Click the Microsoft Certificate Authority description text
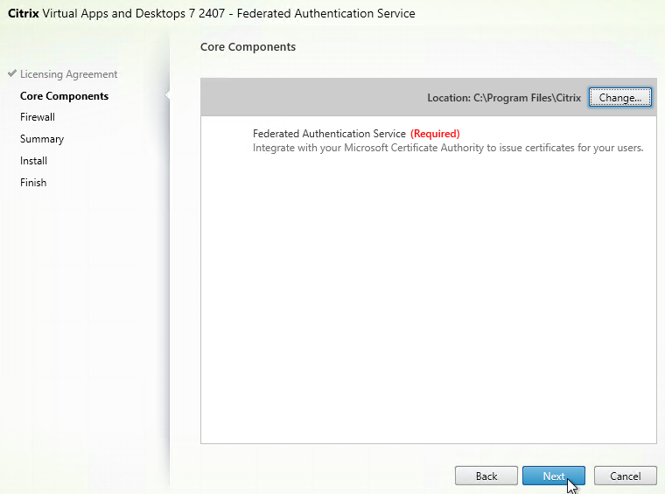Image resolution: width=665 pixels, height=494 pixels. pos(448,148)
